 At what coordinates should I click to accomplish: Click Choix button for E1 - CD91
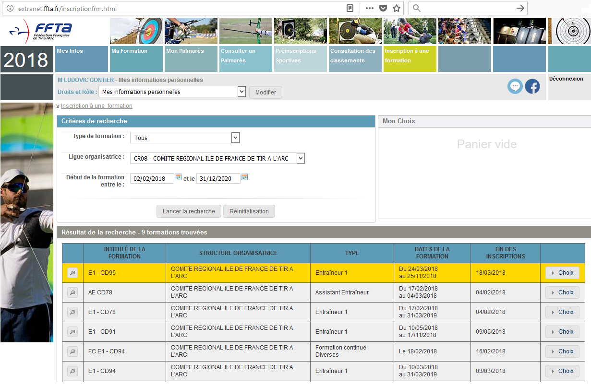coord(562,332)
